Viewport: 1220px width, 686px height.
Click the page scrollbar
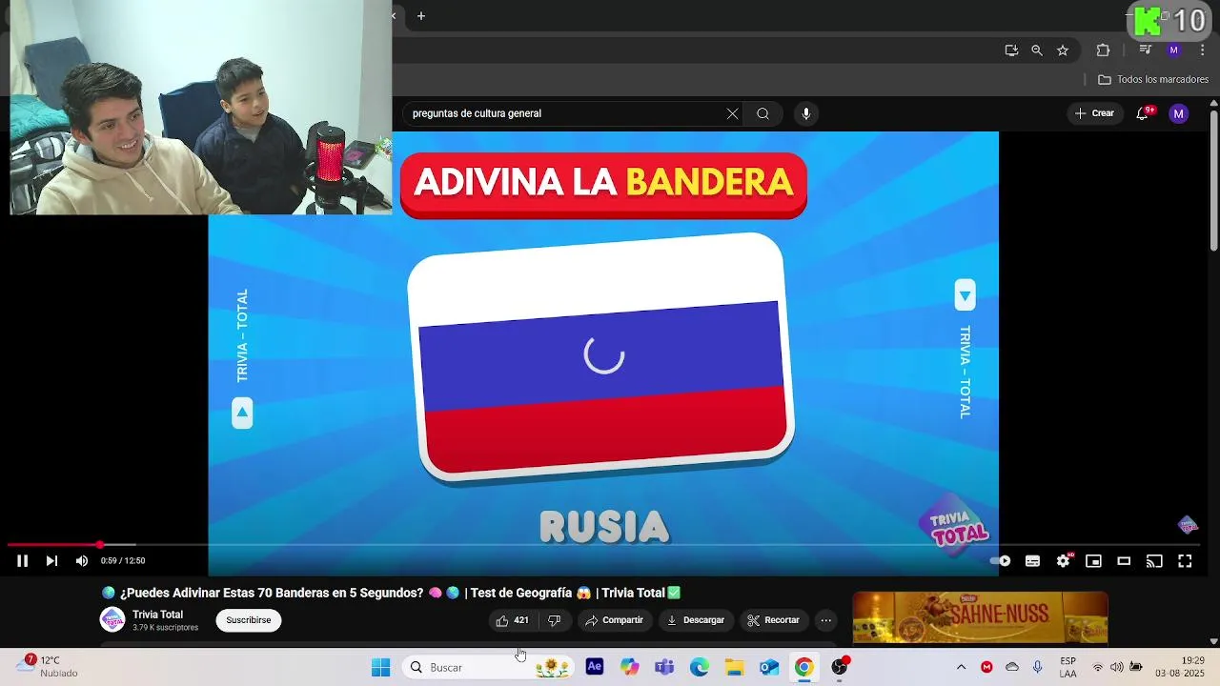[x=1213, y=179]
